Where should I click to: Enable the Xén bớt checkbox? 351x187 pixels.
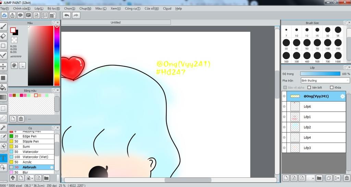pyautogui.click(x=309, y=88)
